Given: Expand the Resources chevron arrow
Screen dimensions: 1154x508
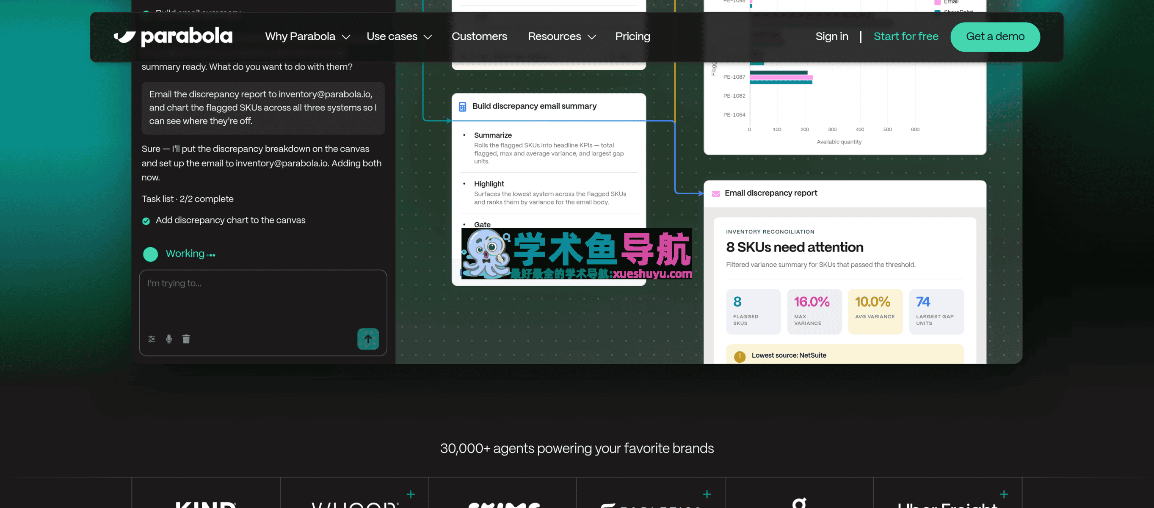Looking at the screenshot, I should (x=592, y=37).
